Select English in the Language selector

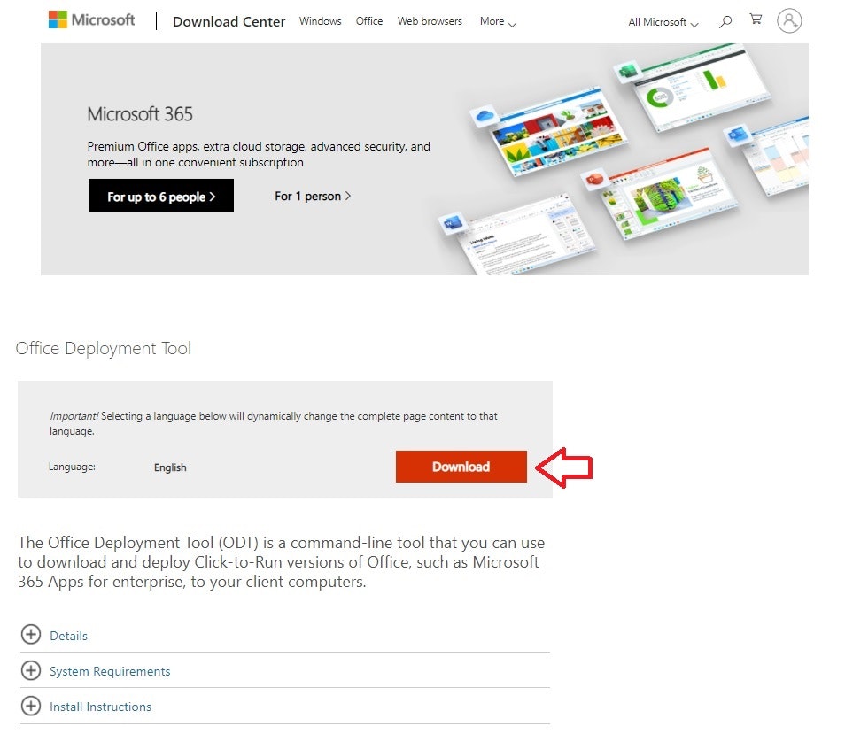(170, 467)
